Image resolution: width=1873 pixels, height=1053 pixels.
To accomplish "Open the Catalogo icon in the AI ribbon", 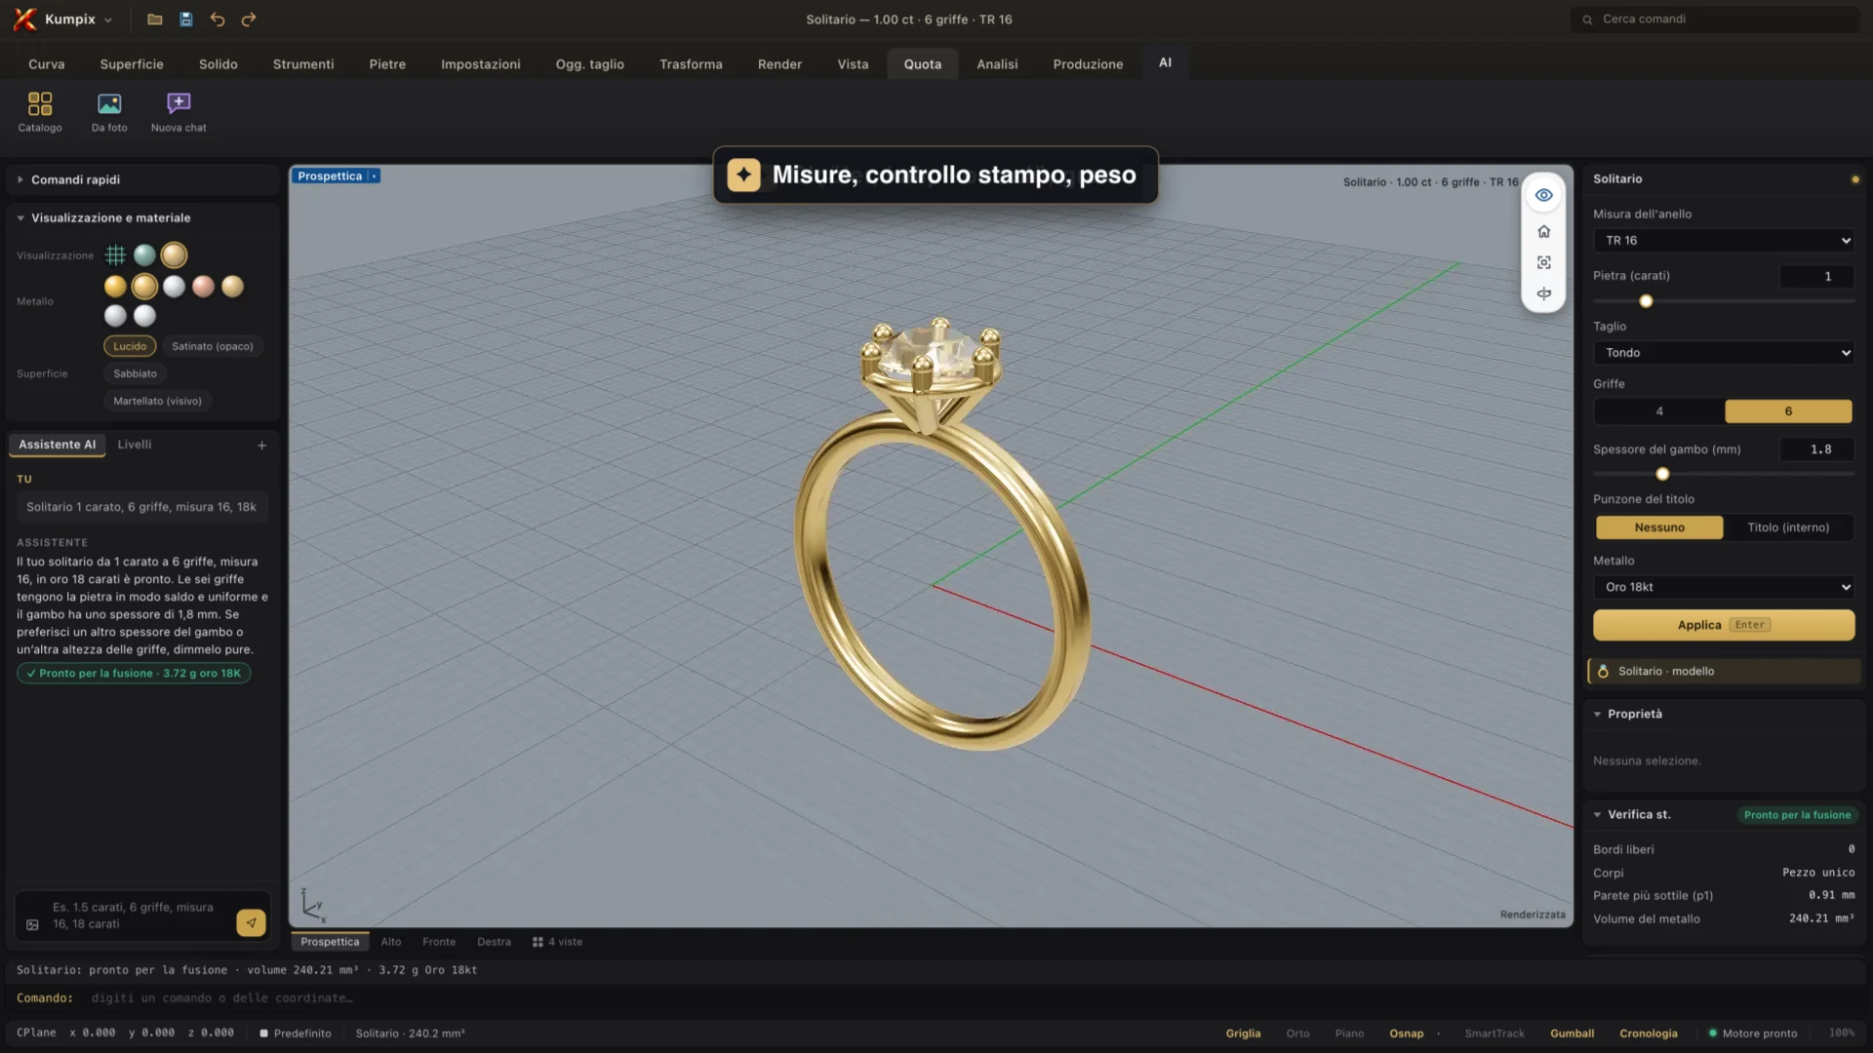I will [40, 112].
